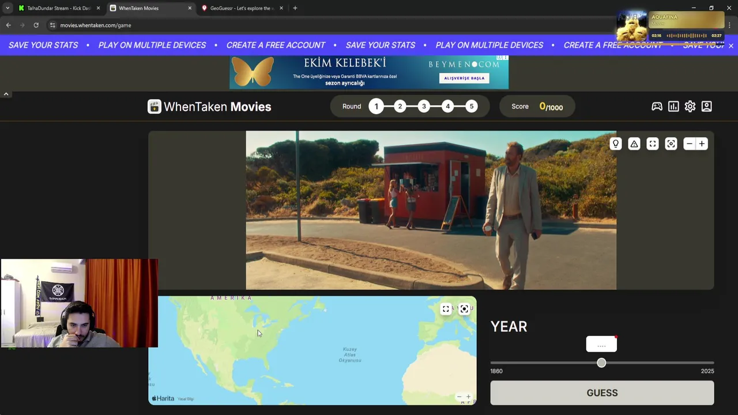
Task: Go back in browser history
Action: [8, 25]
